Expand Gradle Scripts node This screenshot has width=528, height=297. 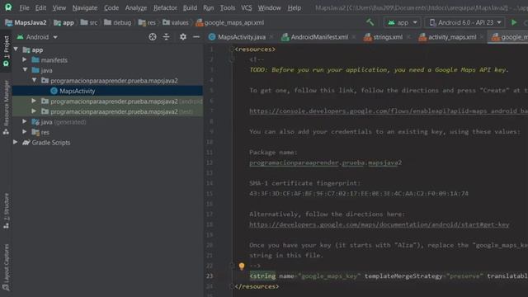coord(15,142)
